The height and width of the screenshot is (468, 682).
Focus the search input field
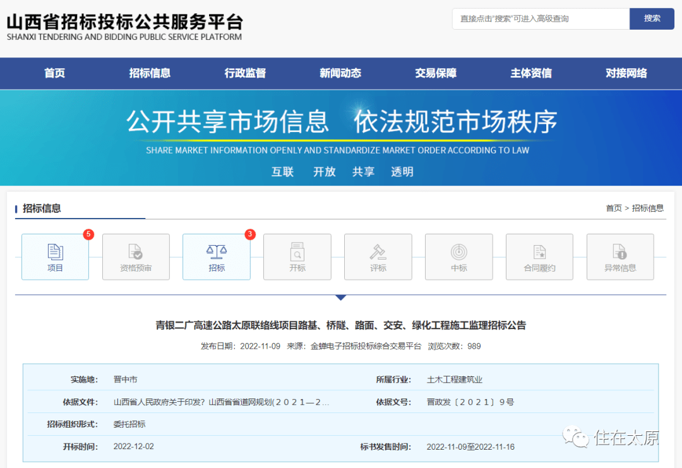click(541, 19)
